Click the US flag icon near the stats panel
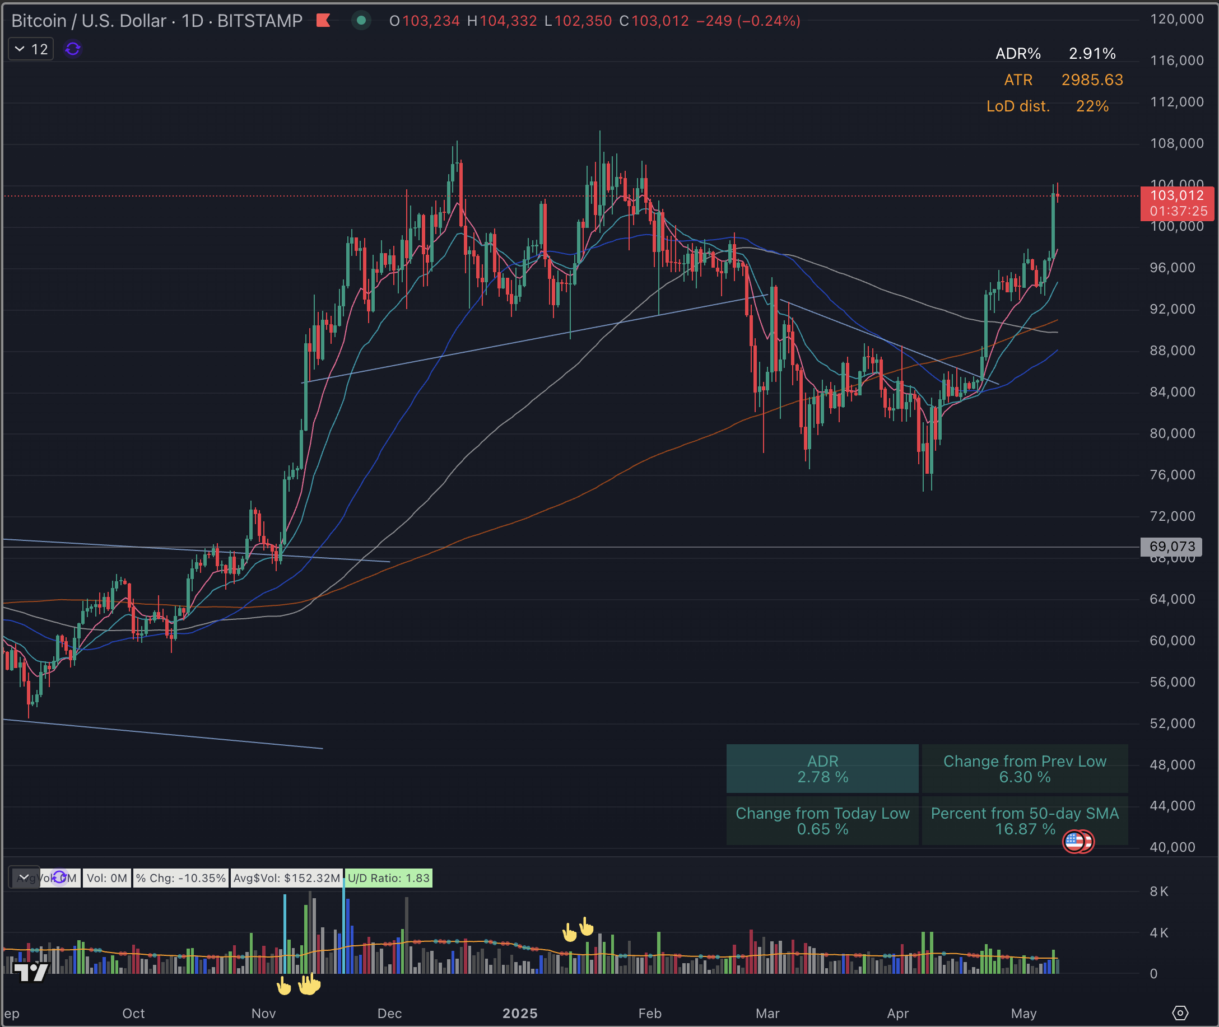The height and width of the screenshot is (1027, 1219). (x=1079, y=842)
